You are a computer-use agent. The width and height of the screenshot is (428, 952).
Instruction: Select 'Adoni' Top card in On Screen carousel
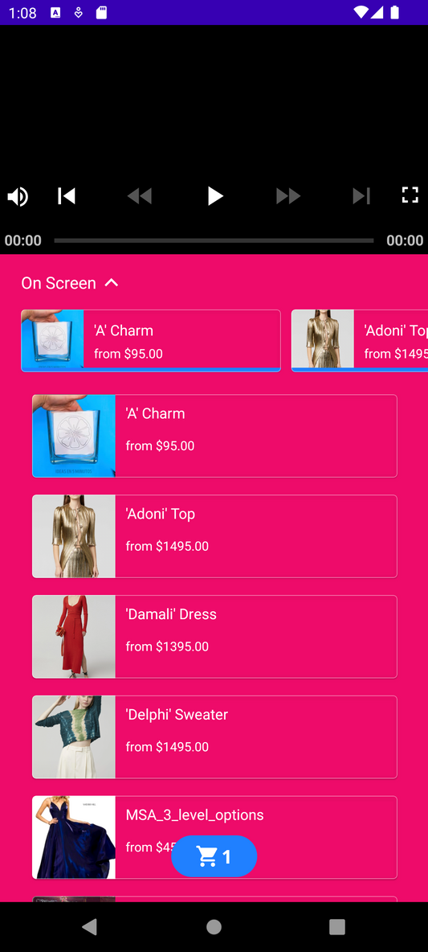(x=360, y=341)
